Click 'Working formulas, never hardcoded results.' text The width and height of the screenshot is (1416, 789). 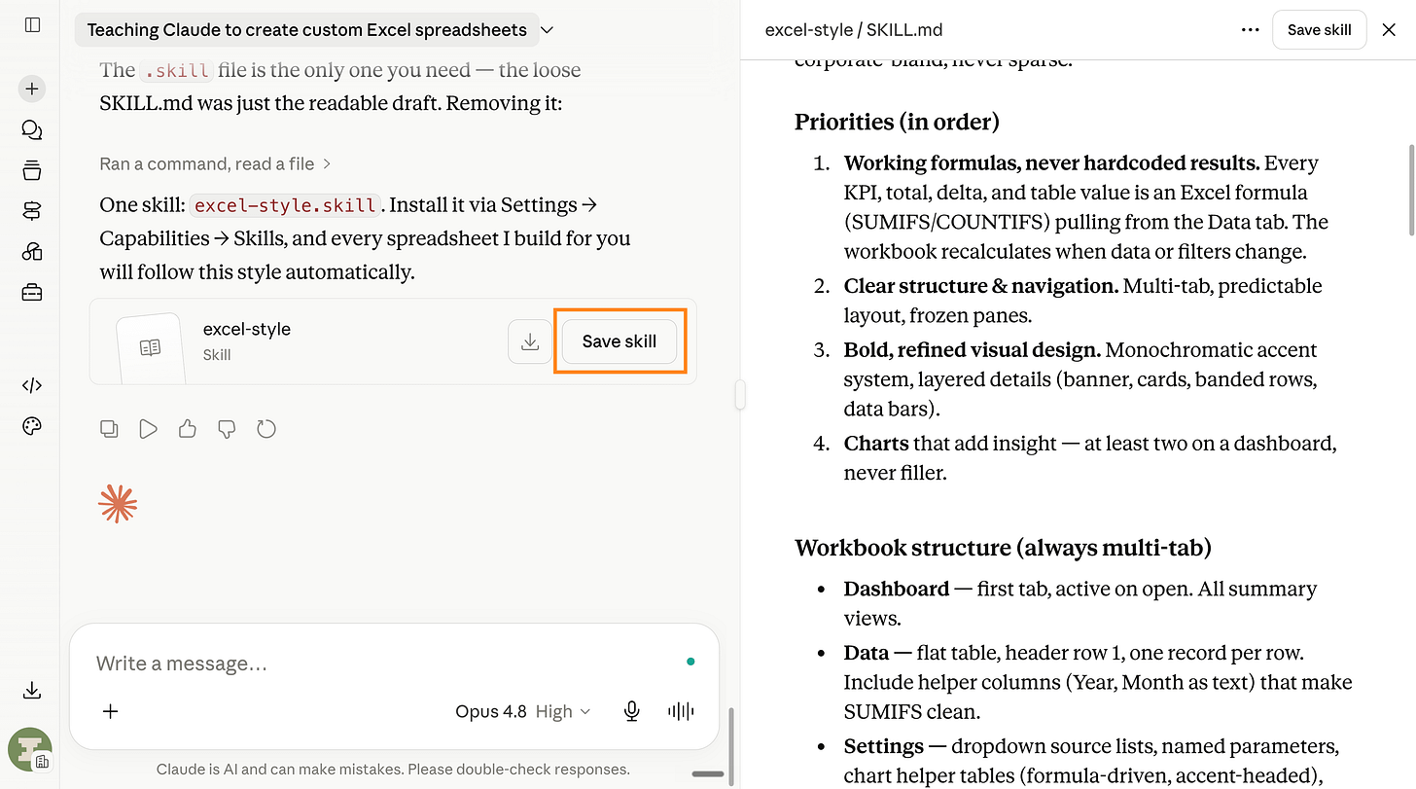click(x=1052, y=162)
